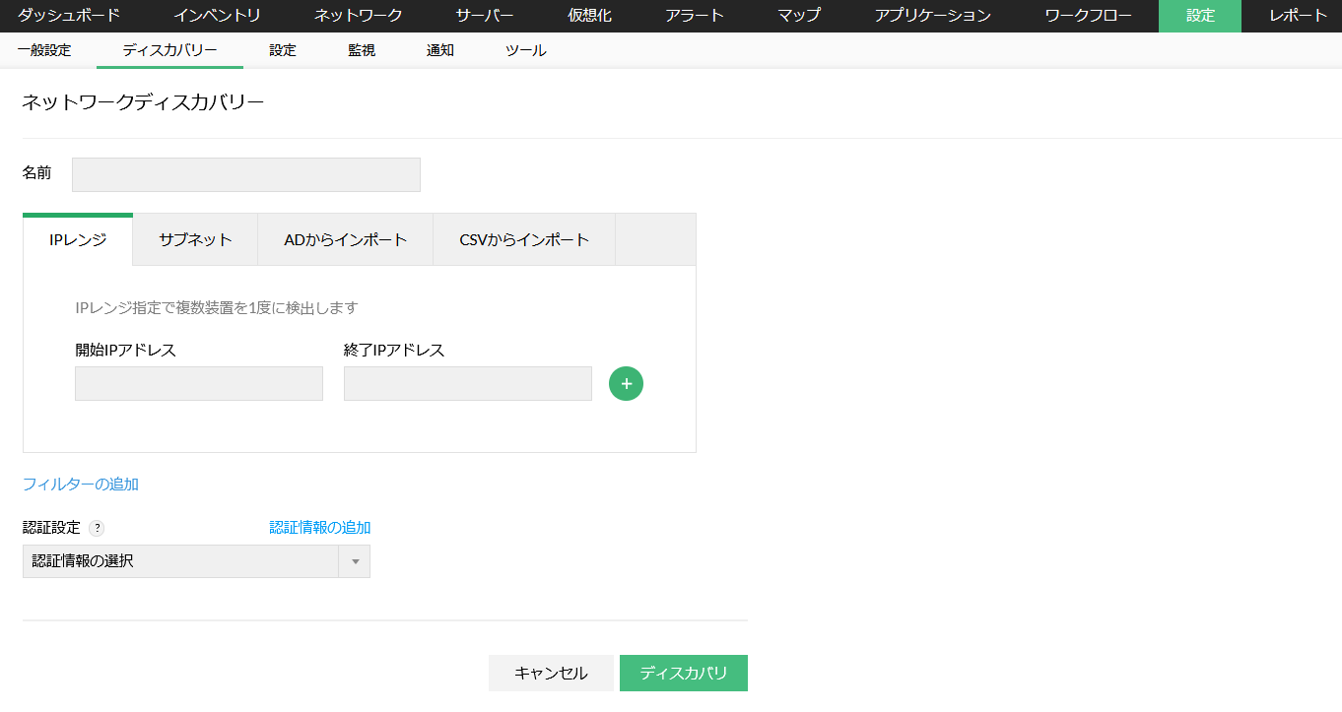The height and width of the screenshot is (712, 1342).
Task: Open the ダッシュボード menu
Action: [x=69, y=16]
